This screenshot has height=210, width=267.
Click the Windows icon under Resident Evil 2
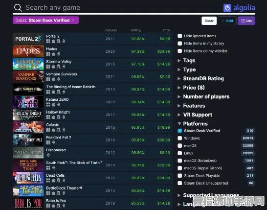pyautogui.click(x=48, y=142)
